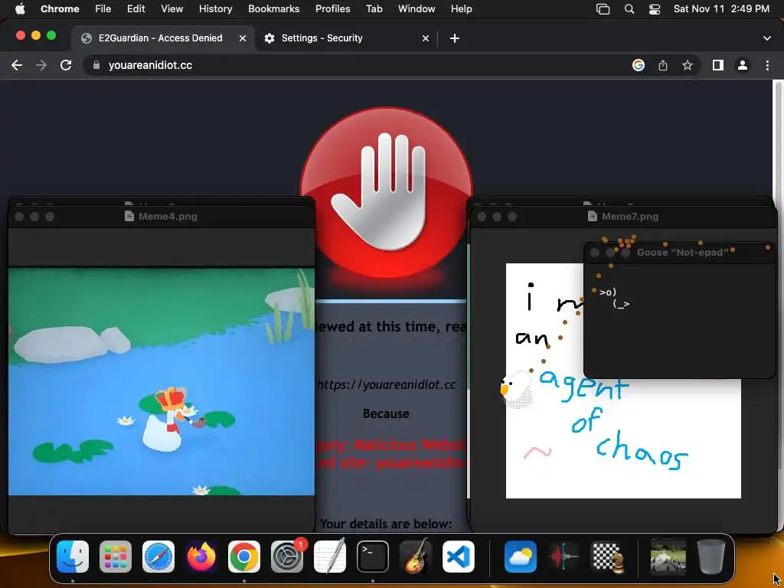The image size is (784, 588).
Task: Click the https://youareanidiot.cc URL text
Action: click(386, 384)
